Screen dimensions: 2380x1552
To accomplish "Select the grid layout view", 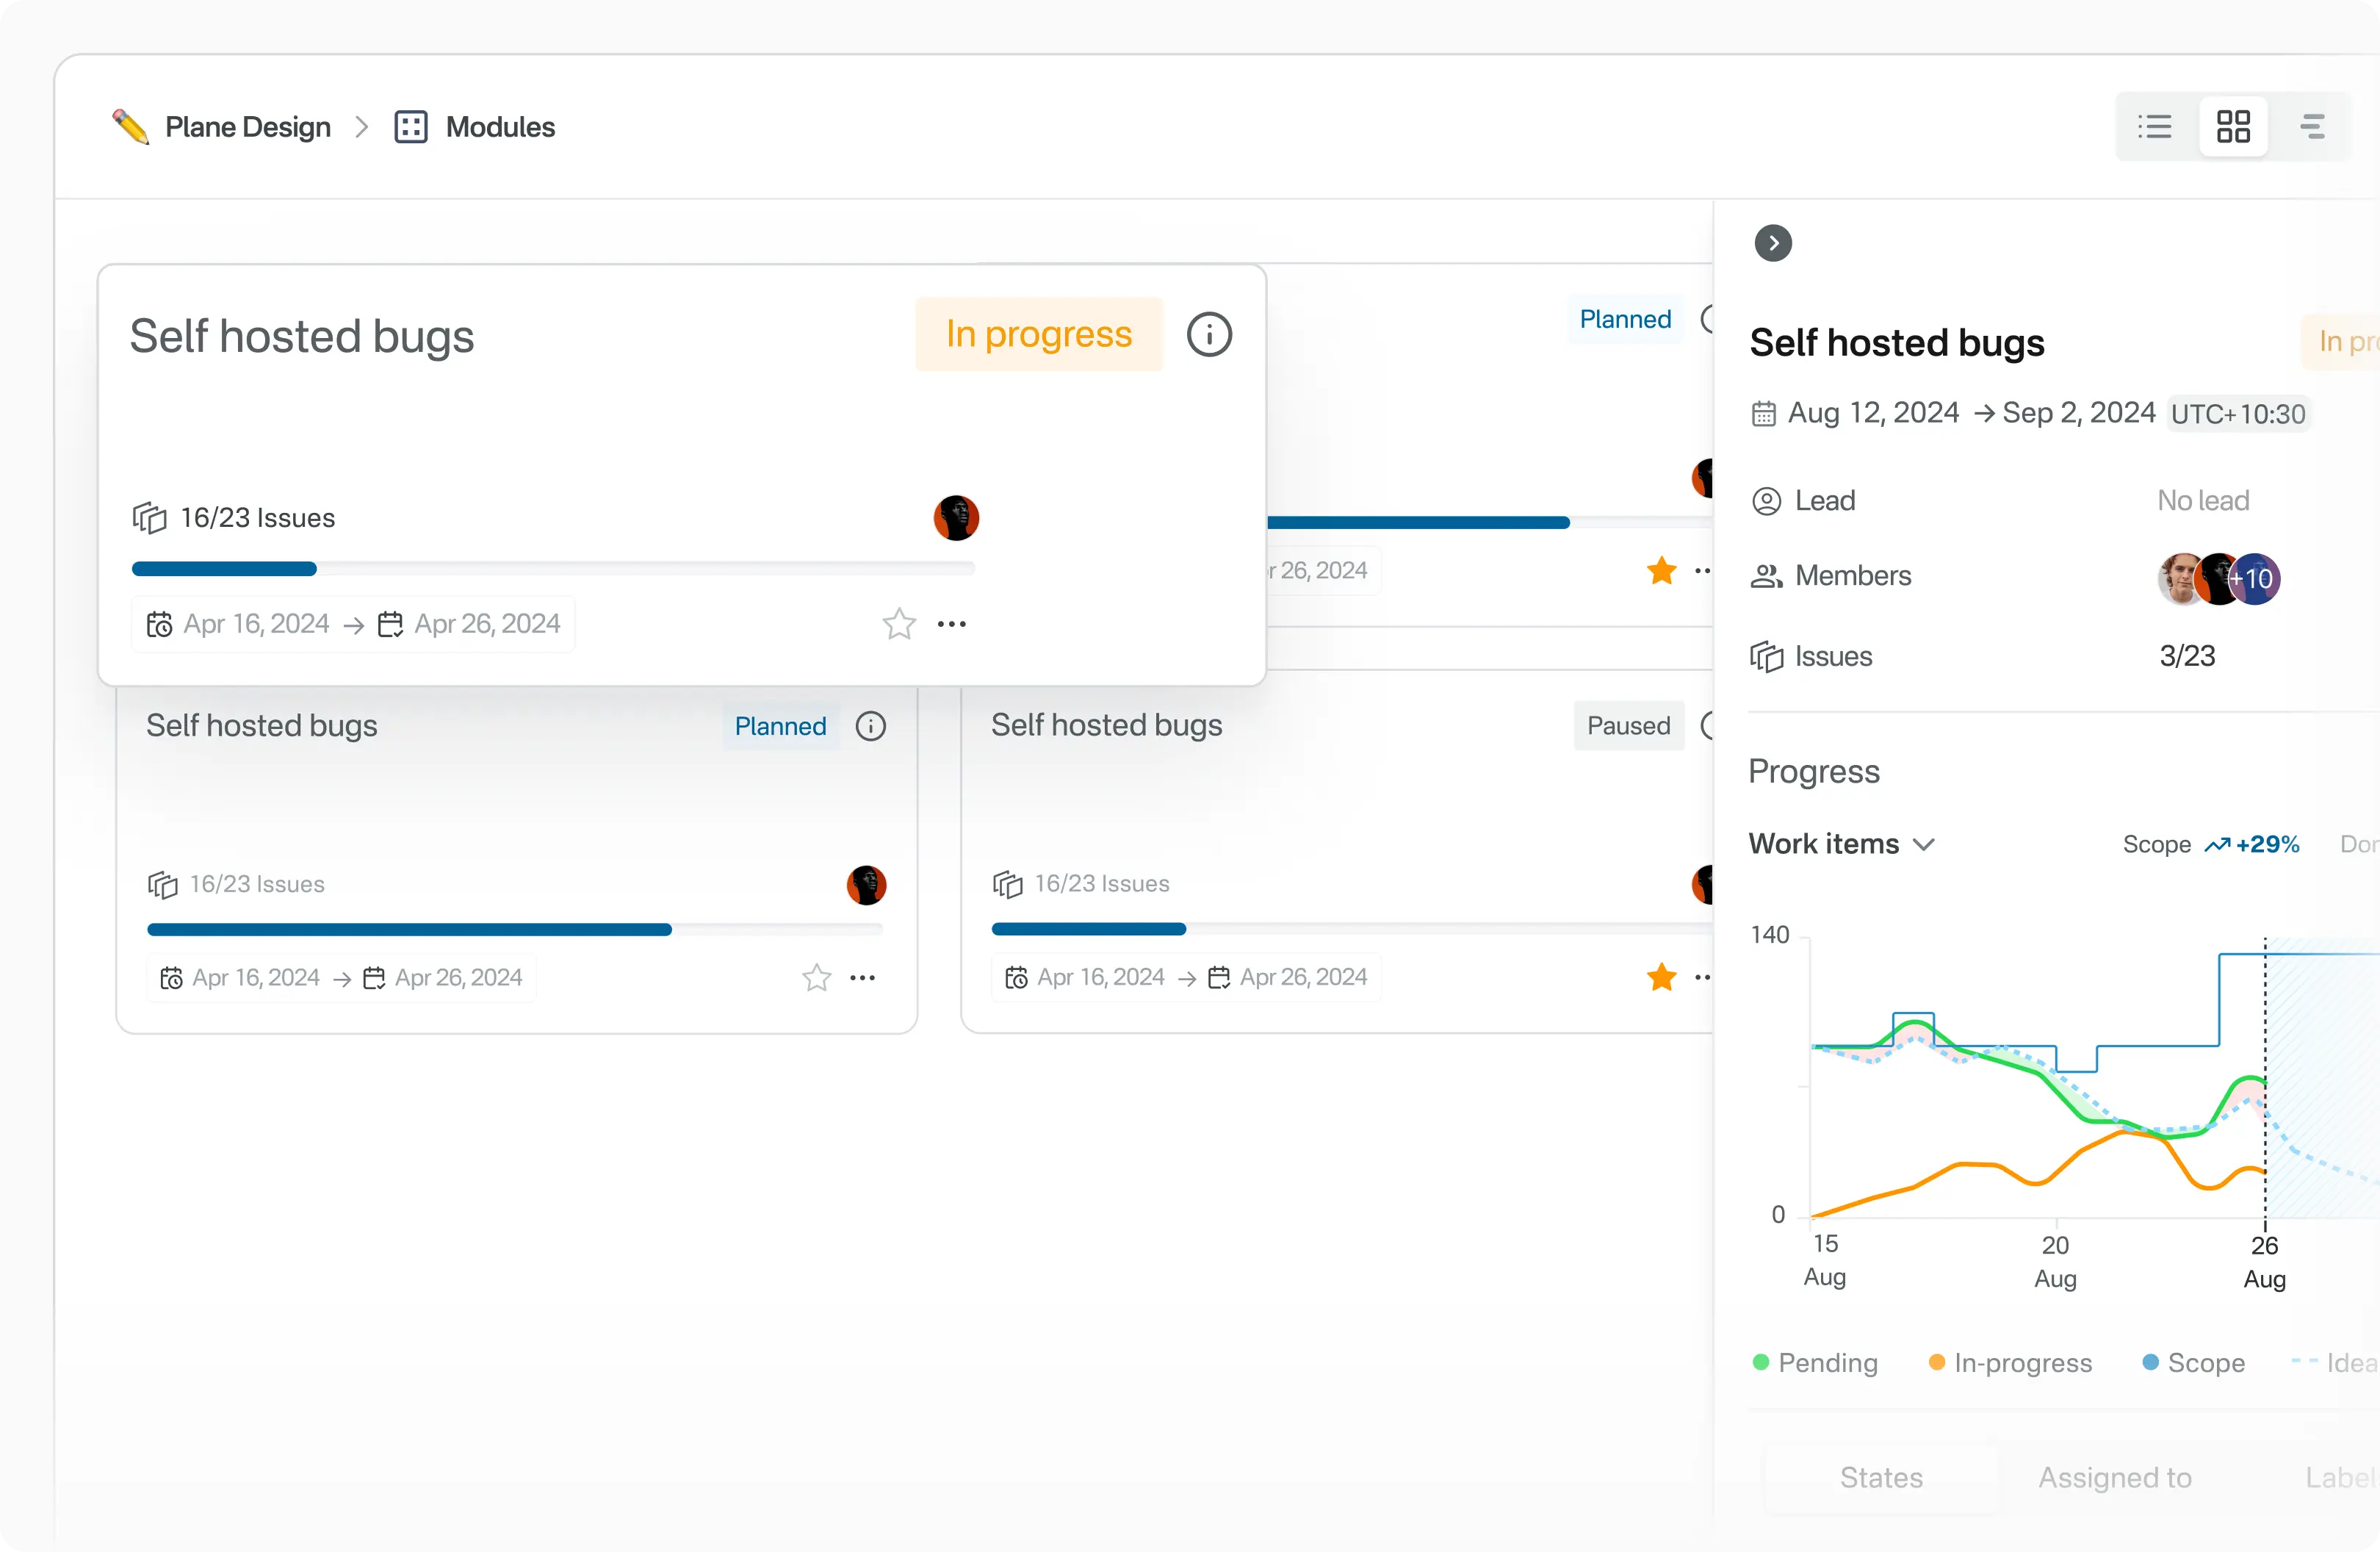I will (2232, 127).
